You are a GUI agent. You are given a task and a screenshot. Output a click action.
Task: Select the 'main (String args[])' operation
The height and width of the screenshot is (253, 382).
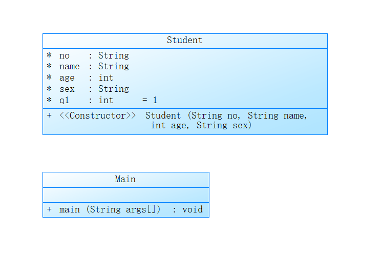[x=110, y=209]
